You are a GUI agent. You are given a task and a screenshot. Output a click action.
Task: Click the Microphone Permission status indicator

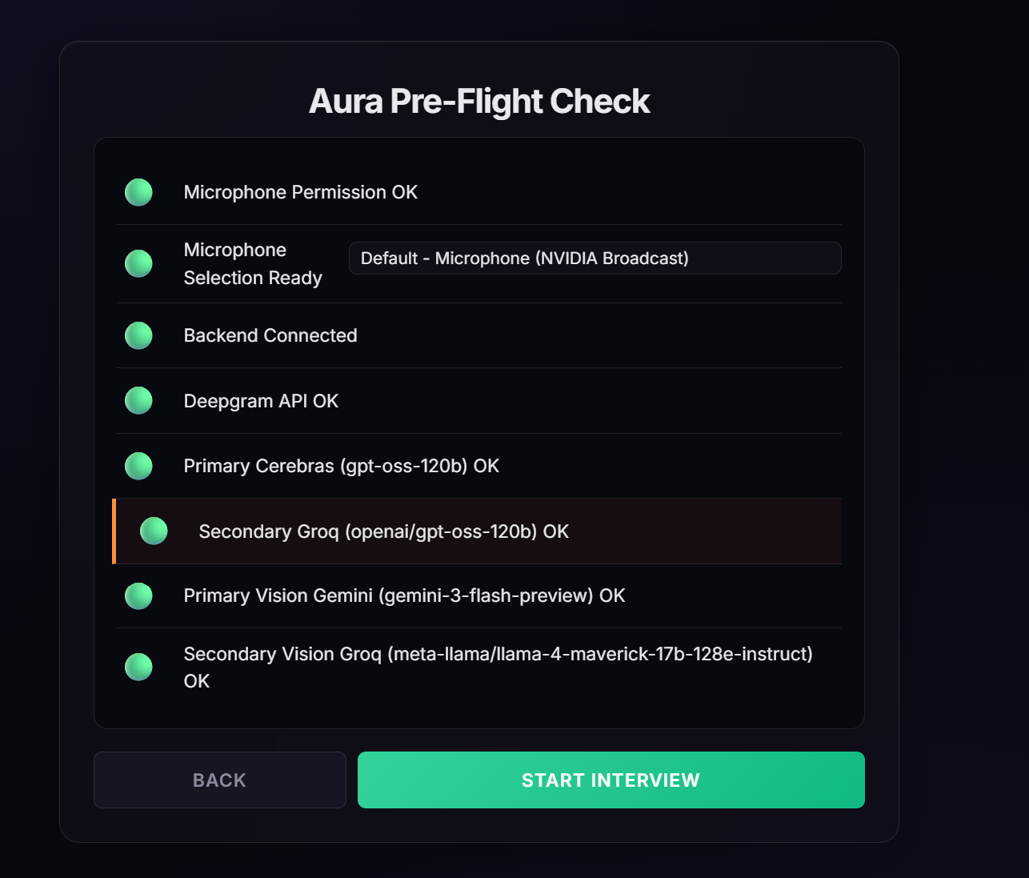tap(138, 192)
